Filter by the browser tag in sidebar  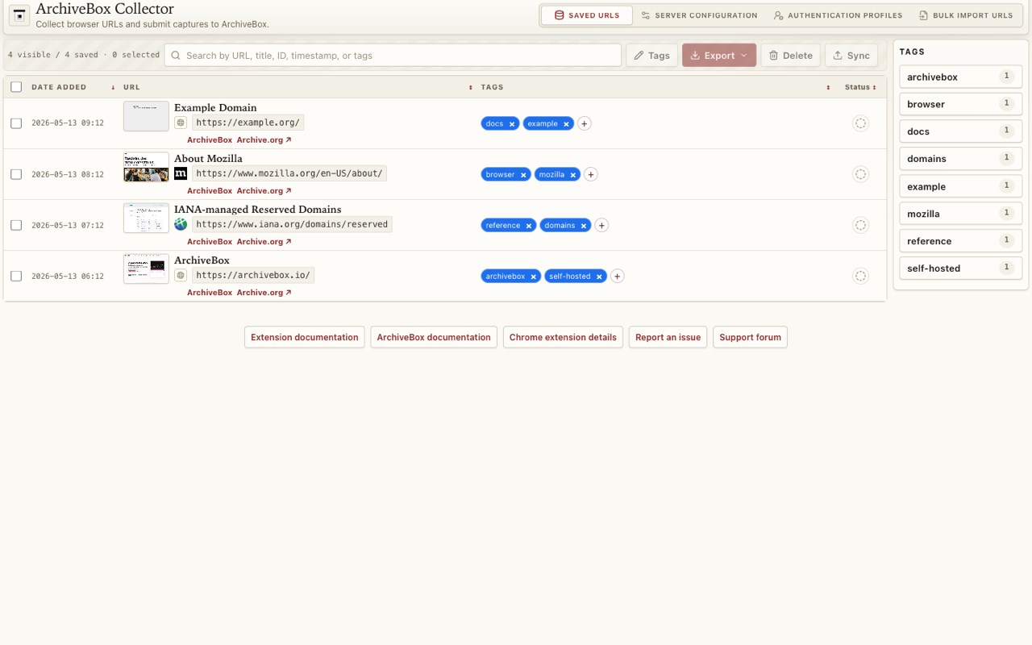point(961,104)
